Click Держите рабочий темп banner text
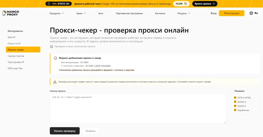Image resolution: width=263 pixels, height=137 pixels. 87,4
